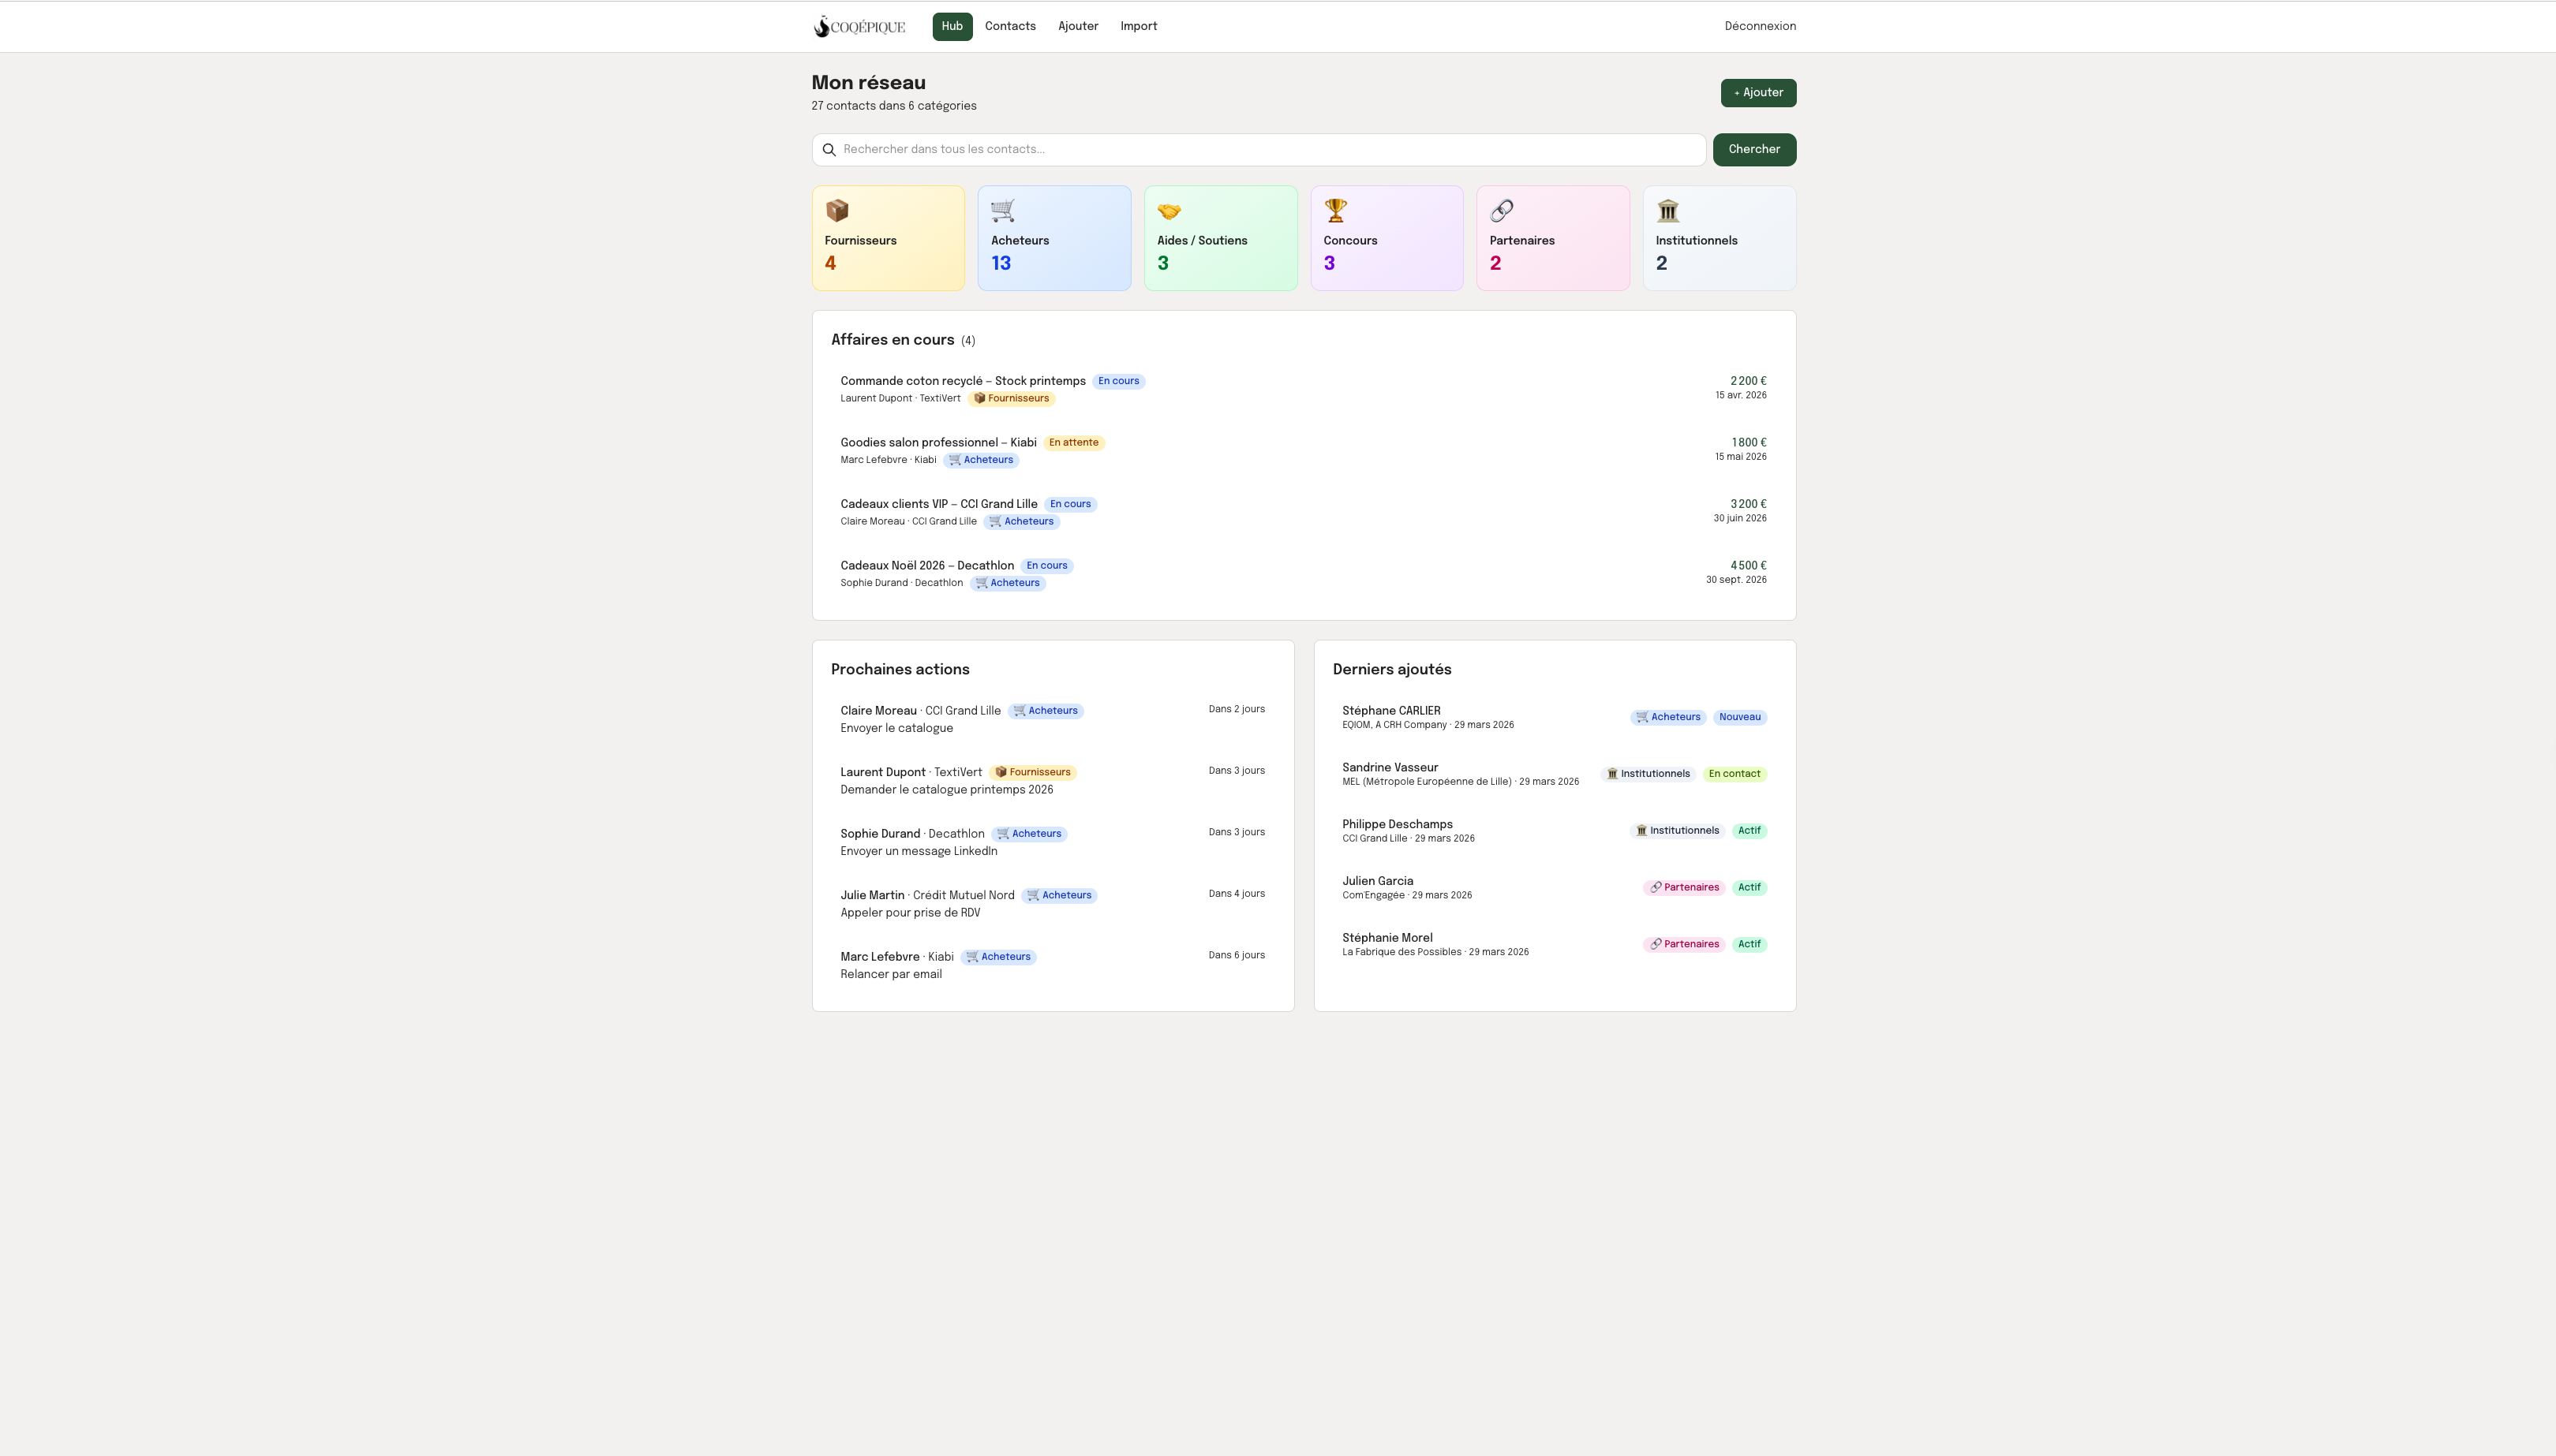The image size is (2556, 1456).
Task: Click the Déconnexion link
Action: pyautogui.click(x=1760, y=27)
